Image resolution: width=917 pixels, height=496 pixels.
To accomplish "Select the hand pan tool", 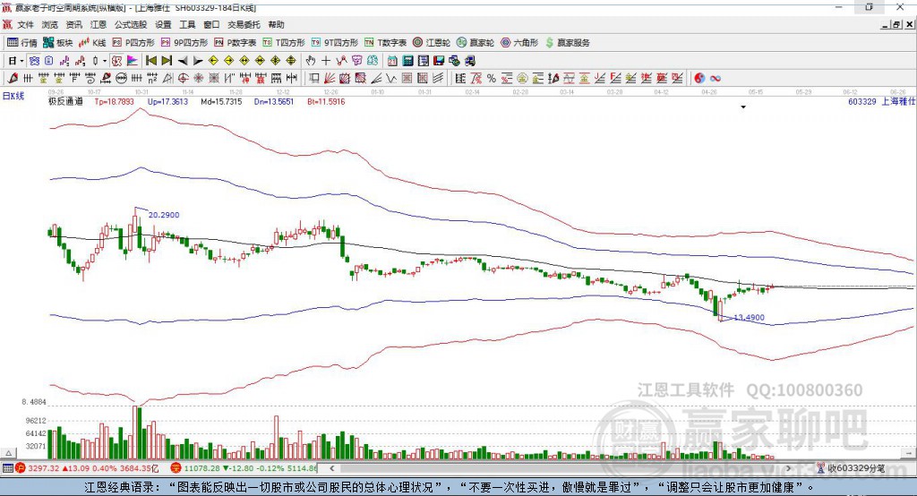I will (x=311, y=61).
